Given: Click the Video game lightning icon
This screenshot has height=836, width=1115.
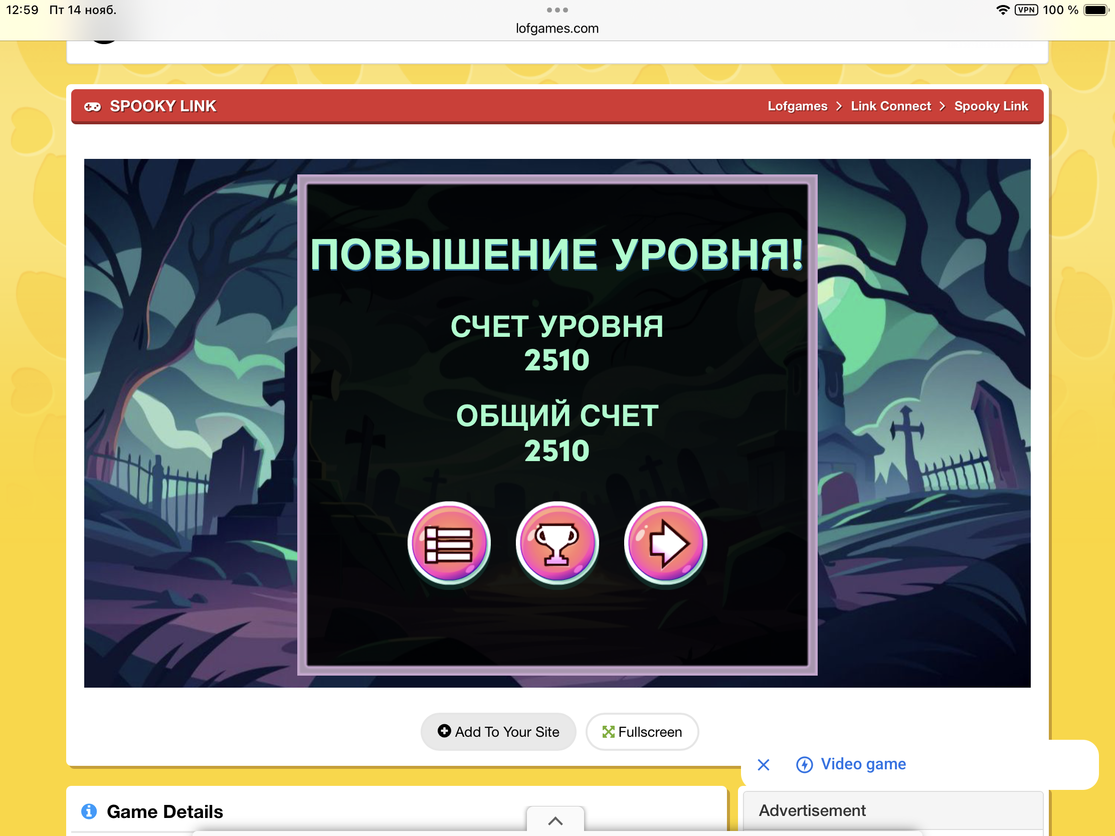Looking at the screenshot, I should (804, 764).
